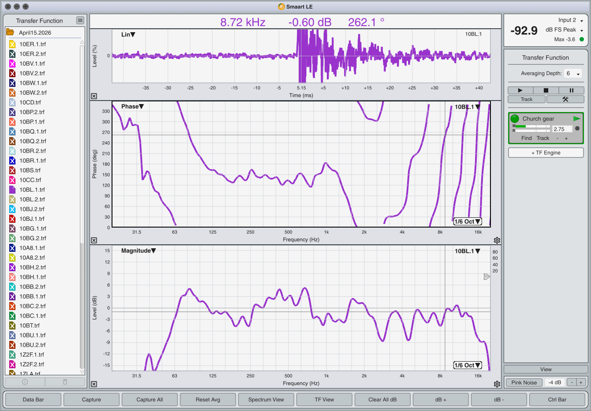591x411 pixels.
Task: Close the impulse response plot pane
Action: (94, 96)
